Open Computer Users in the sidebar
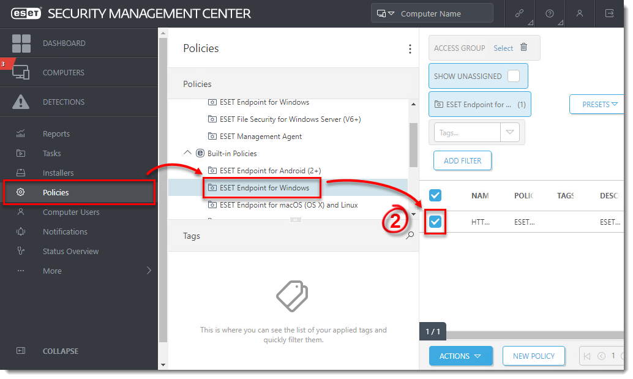The width and height of the screenshot is (633, 379). click(71, 212)
